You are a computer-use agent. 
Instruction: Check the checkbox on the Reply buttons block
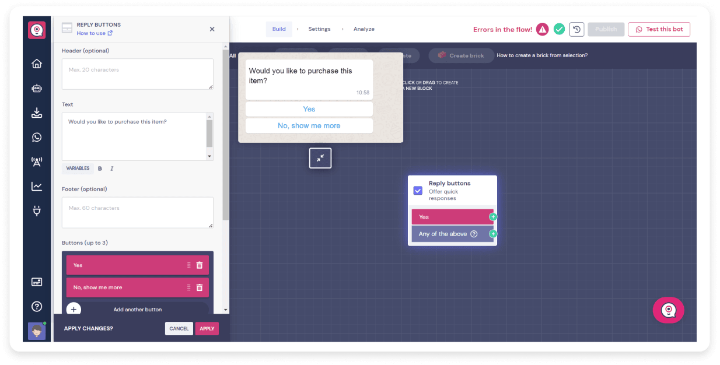pos(418,190)
